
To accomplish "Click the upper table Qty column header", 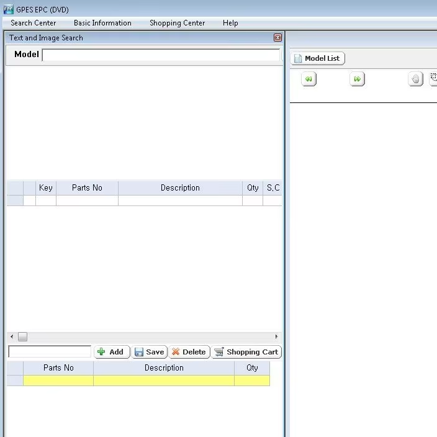I will click(253, 188).
